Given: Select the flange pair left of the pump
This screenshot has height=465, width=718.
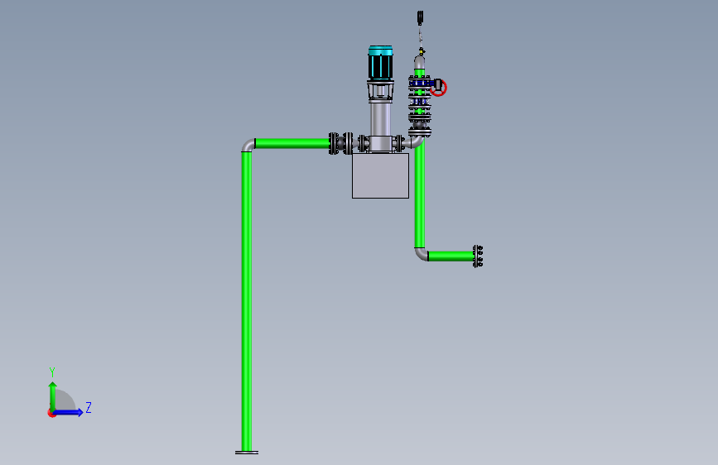Looking at the screenshot, I should [x=341, y=144].
